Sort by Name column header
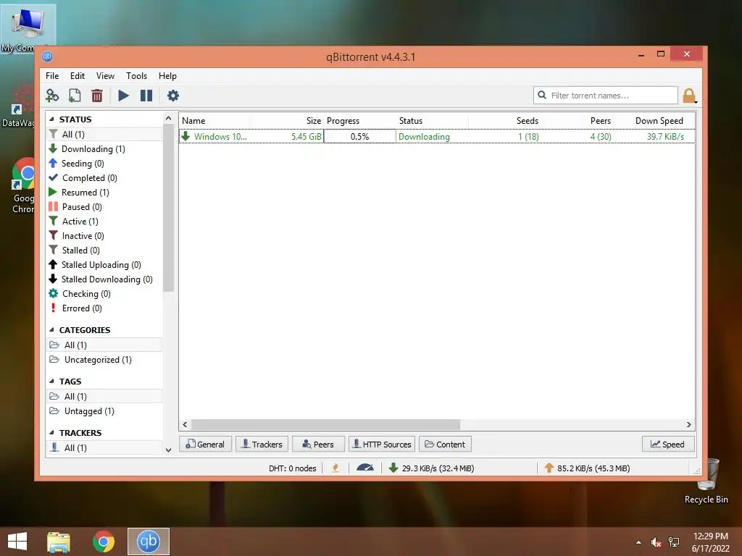The width and height of the screenshot is (742, 556). (x=214, y=121)
